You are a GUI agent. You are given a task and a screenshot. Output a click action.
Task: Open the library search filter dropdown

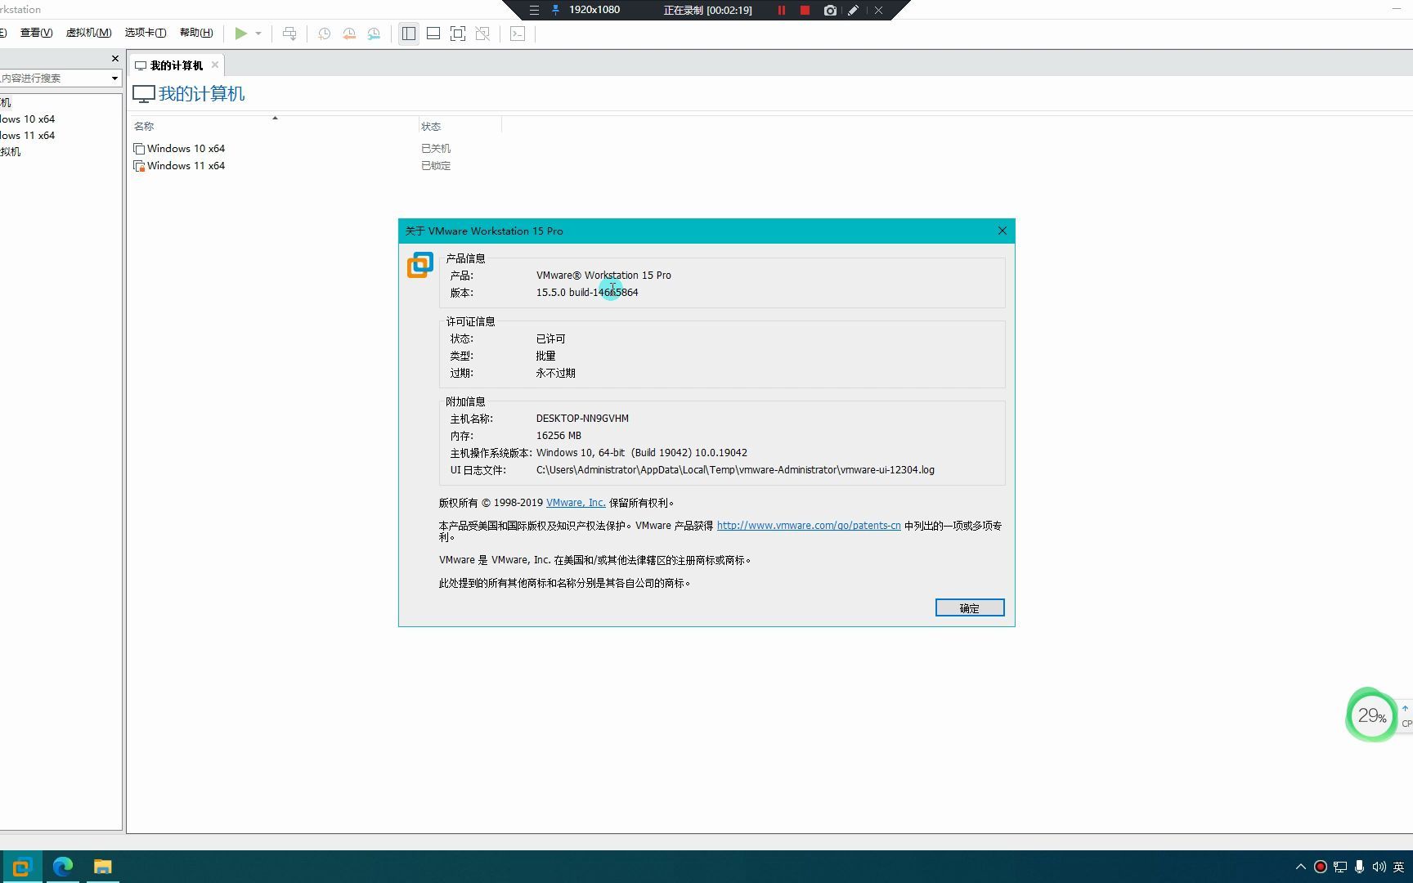pyautogui.click(x=115, y=78)
